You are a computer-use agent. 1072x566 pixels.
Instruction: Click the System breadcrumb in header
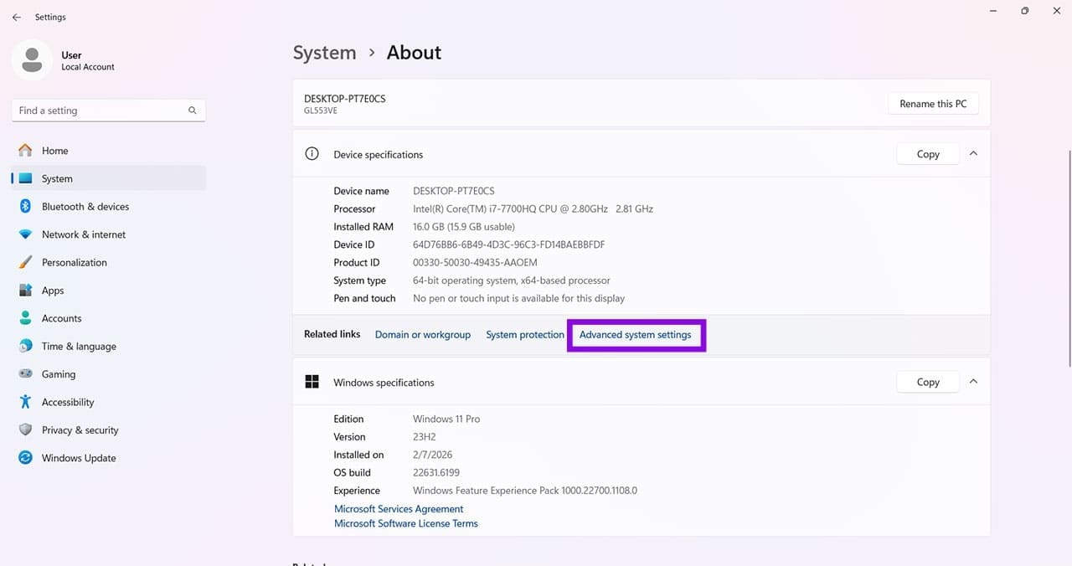(324, 52)
